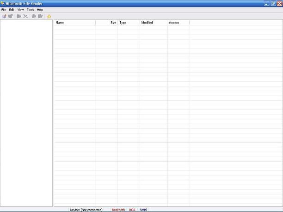Click the greyed new folder toolbar icon
Viewport: 283px width, 212px height.
coord(19,17)
